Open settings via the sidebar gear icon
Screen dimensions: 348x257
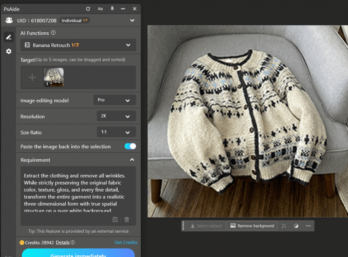pyautogui.click(x=9, y=51)
